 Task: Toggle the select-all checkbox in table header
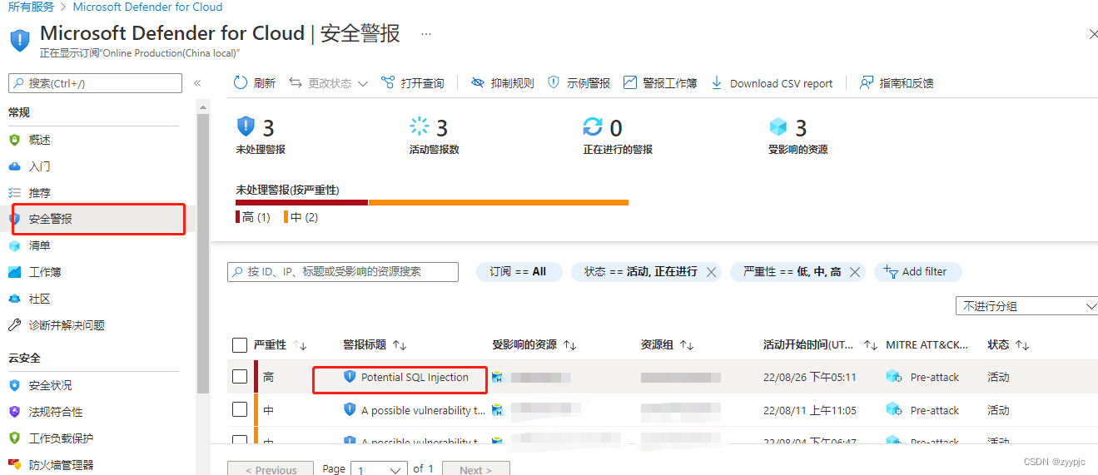tap(240, 344)
